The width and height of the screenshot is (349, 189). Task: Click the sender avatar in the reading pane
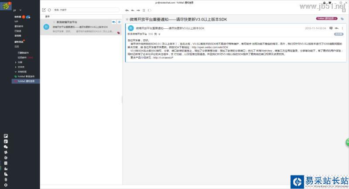(x=131, y=28)
